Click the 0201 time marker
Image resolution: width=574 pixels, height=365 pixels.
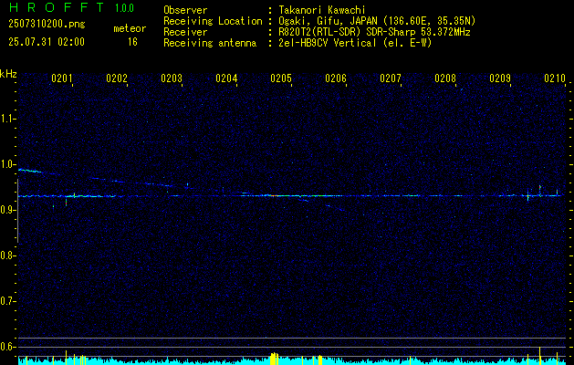61,78
